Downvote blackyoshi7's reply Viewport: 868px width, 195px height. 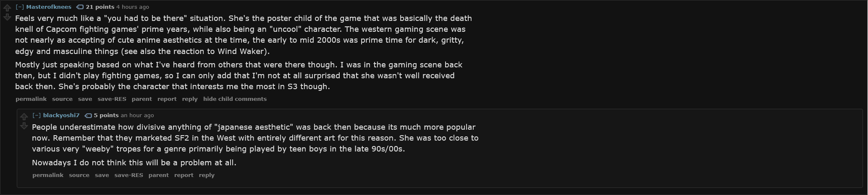click(x=24, y=126)
